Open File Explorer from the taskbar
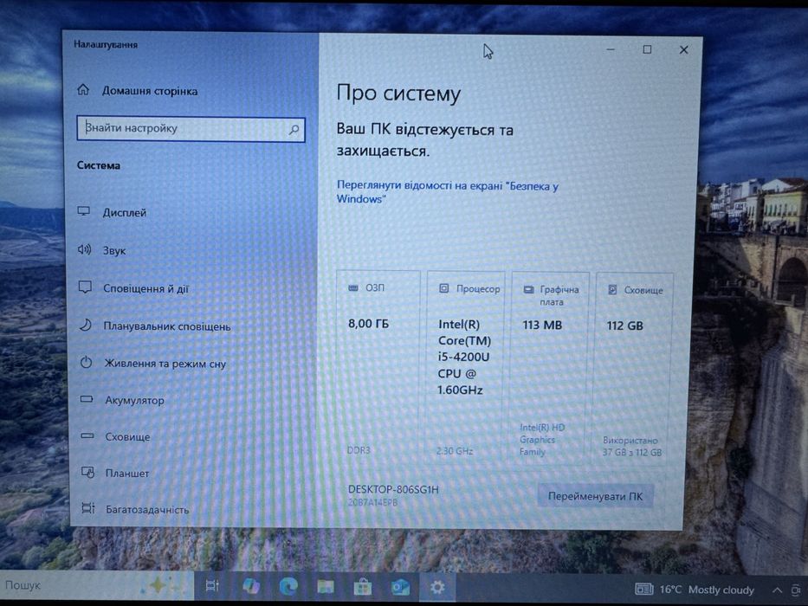Image resolution: width=808 pixels, height=606 pixels. [326, 587]
